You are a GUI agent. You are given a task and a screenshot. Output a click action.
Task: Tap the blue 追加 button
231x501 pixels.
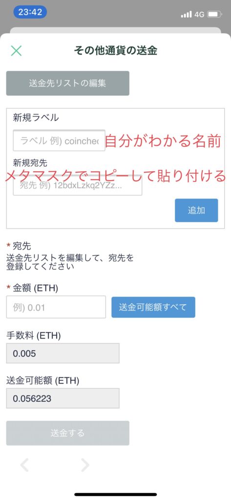pos(196,210)
